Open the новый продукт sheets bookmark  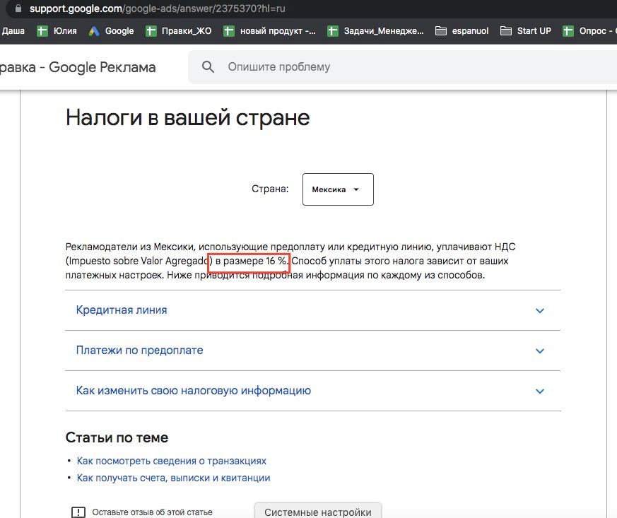pyautogui.click(x=269, y=31)
